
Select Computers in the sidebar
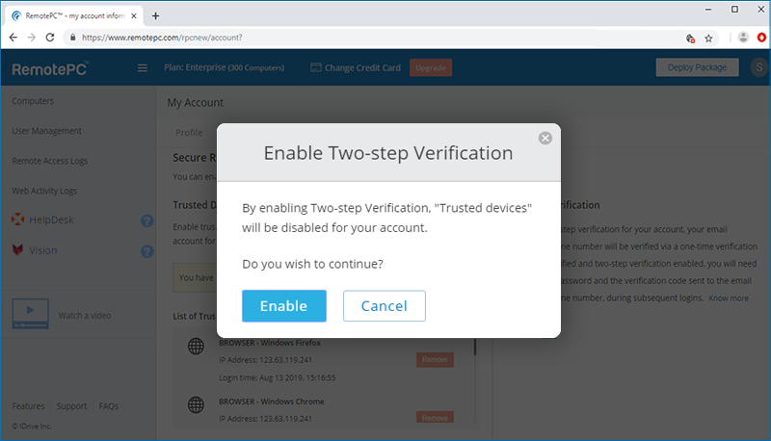33,101
